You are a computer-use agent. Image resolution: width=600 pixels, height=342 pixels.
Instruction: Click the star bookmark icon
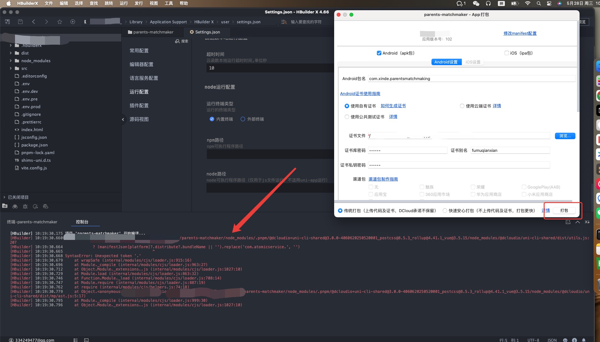pyautogui.click(x=60, y=22)
